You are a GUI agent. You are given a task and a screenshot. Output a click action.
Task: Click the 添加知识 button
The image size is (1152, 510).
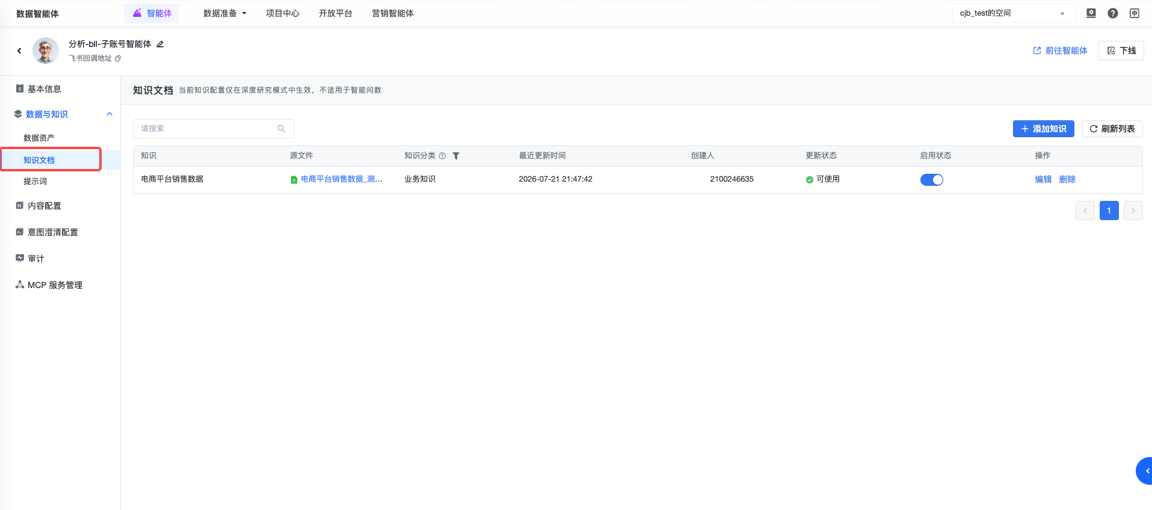tap(1044, 129)
